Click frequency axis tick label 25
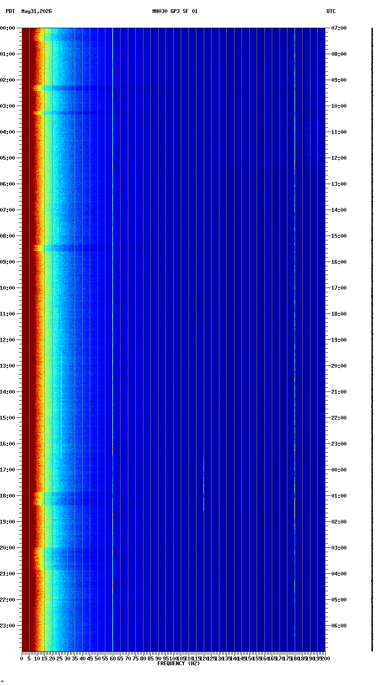This screenshot has height=686, width=391. 59,659
